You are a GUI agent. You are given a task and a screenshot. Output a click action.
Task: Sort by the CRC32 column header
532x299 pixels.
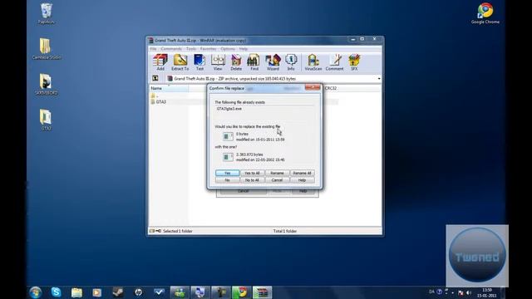[331, 88]
